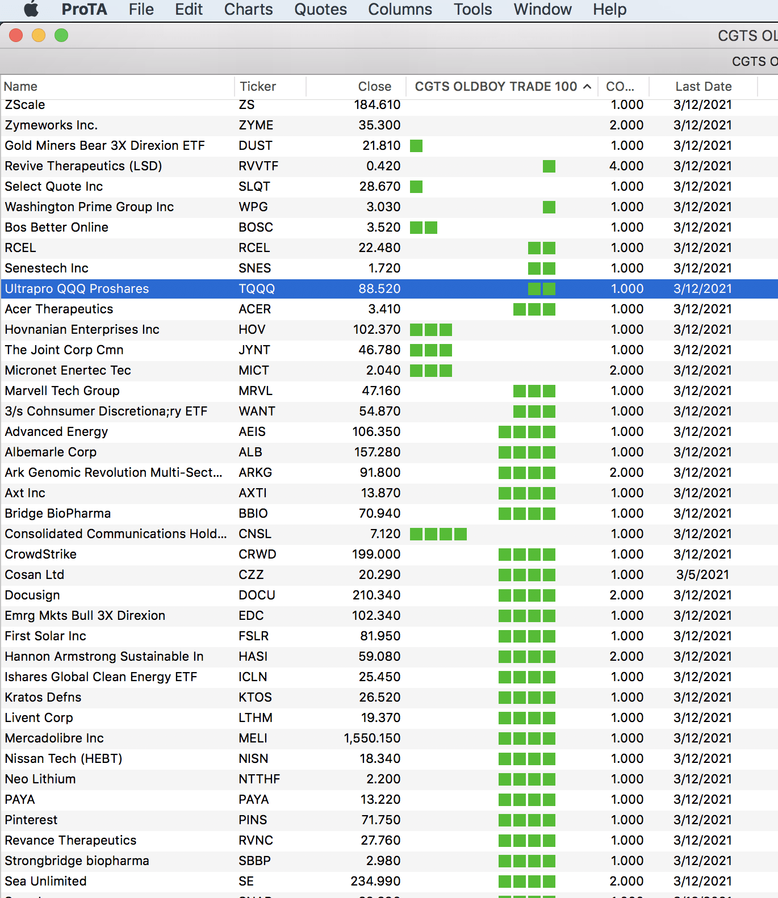Image resolution: width=778 pixels, height=898 pixels.
Task: Click the green zoom window button
Action: pos(61,35)
